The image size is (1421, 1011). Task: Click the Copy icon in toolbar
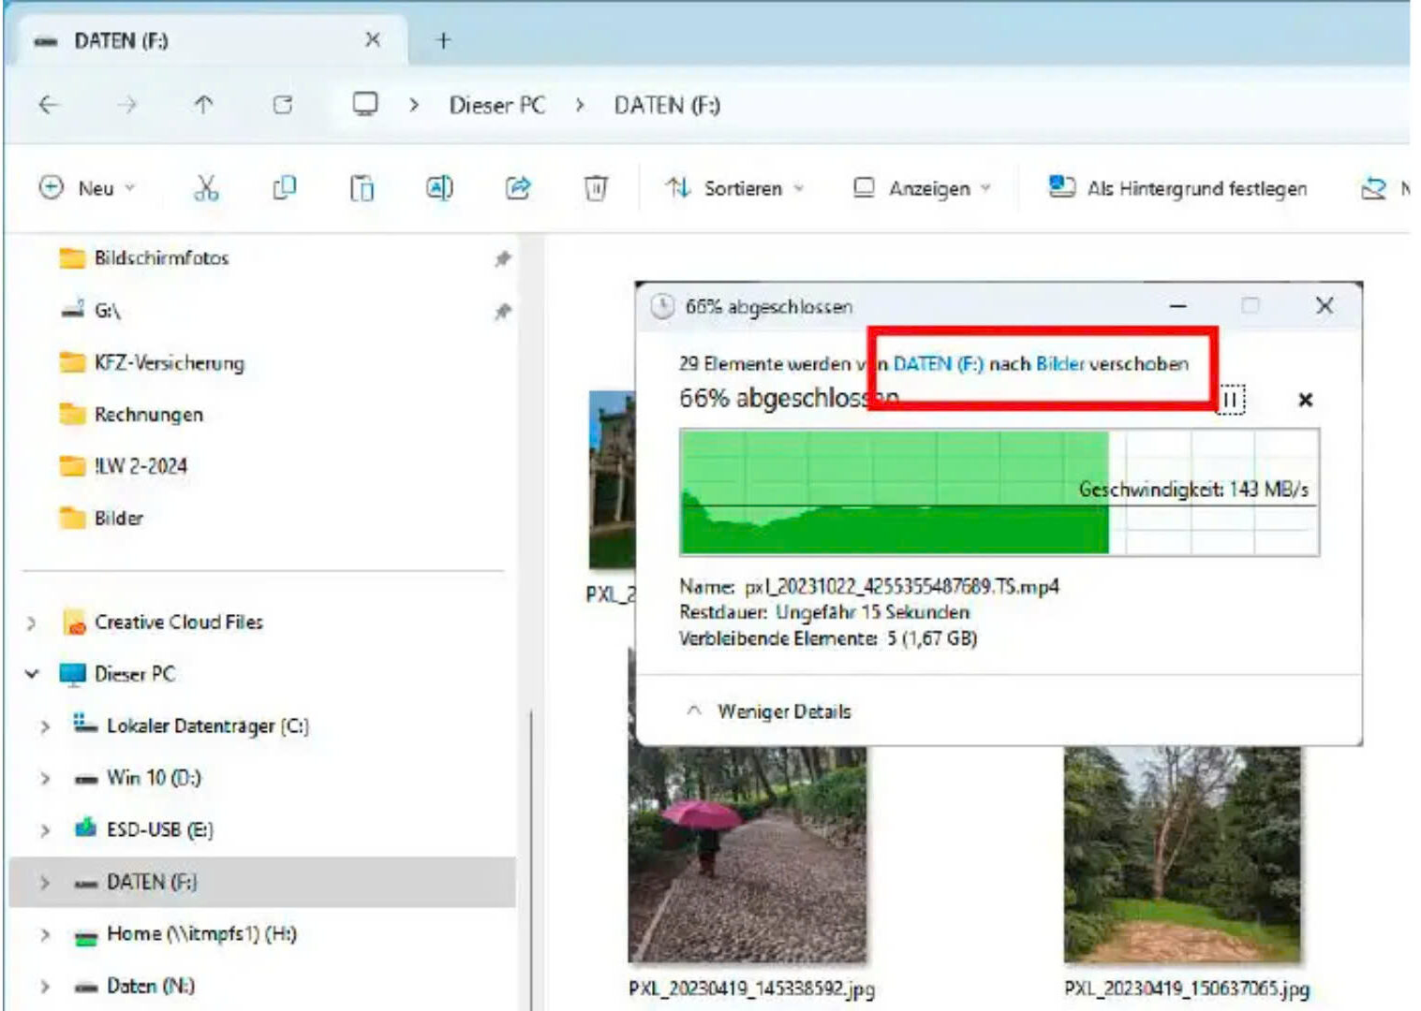(x=284, y=188)
